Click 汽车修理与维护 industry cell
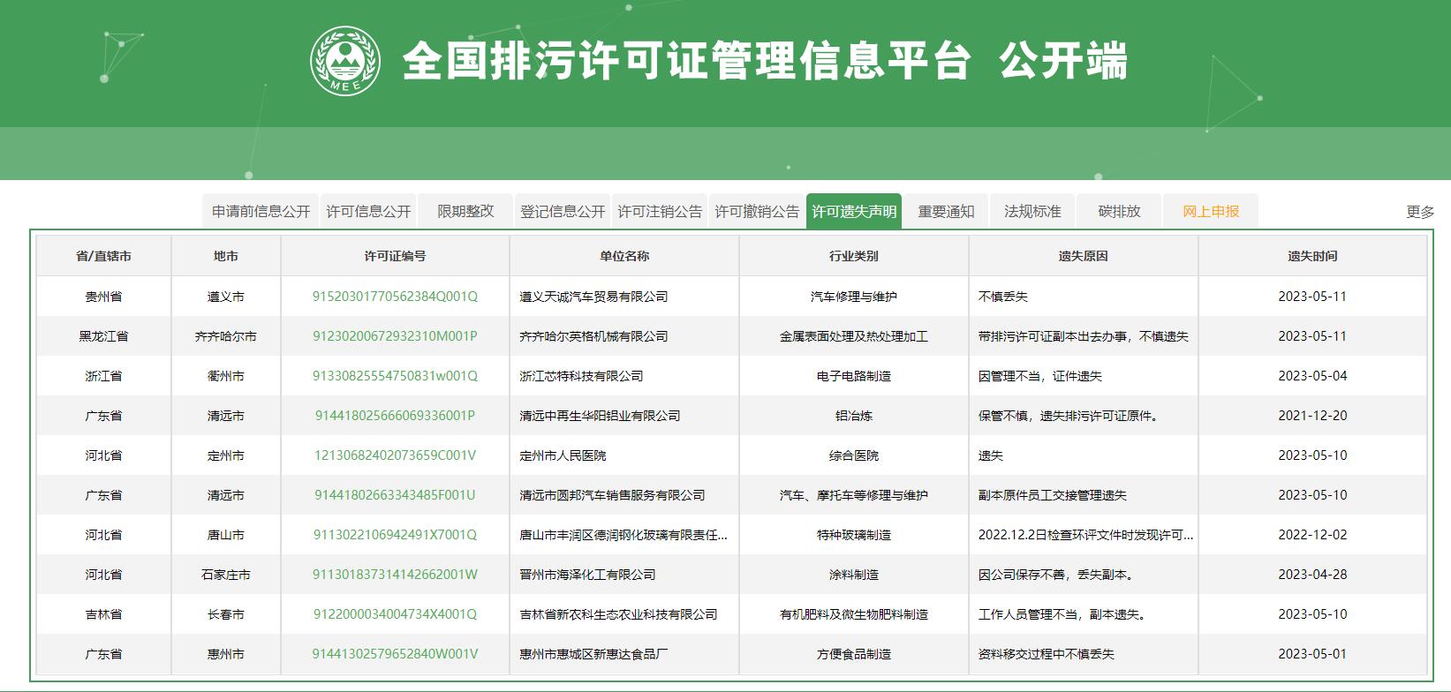This screenshot has height=692, width=1451. point(854,297)
